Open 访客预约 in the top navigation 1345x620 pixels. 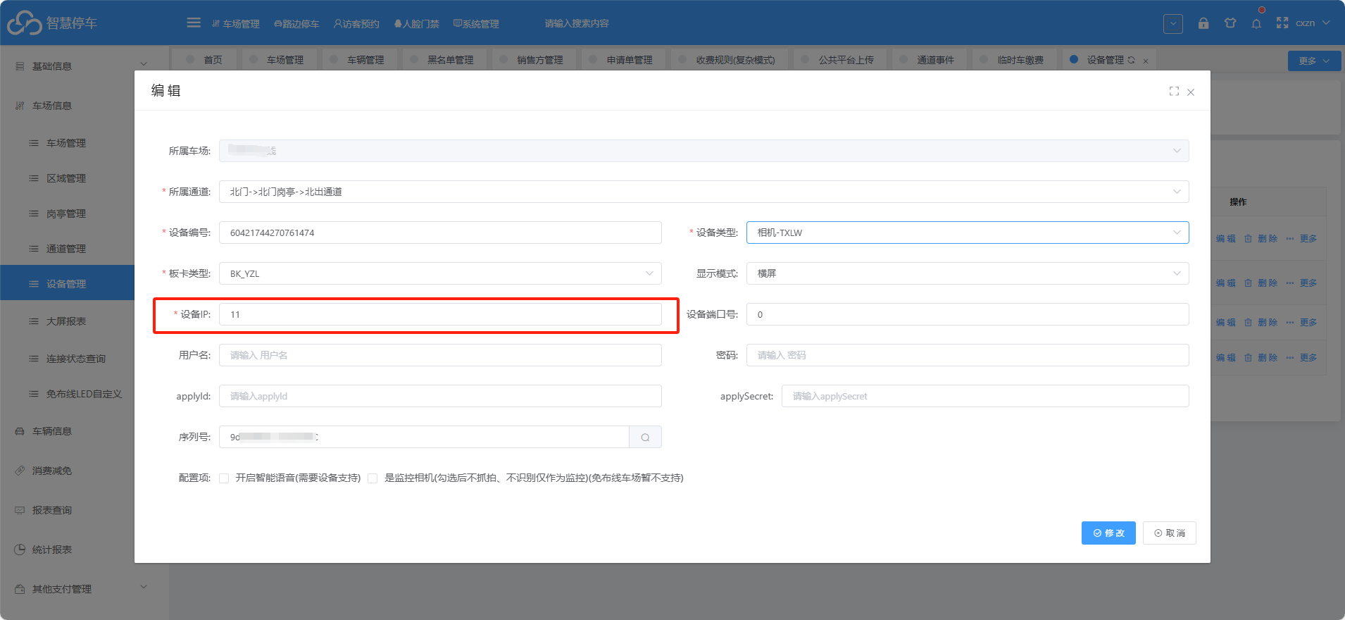point(356,24)
